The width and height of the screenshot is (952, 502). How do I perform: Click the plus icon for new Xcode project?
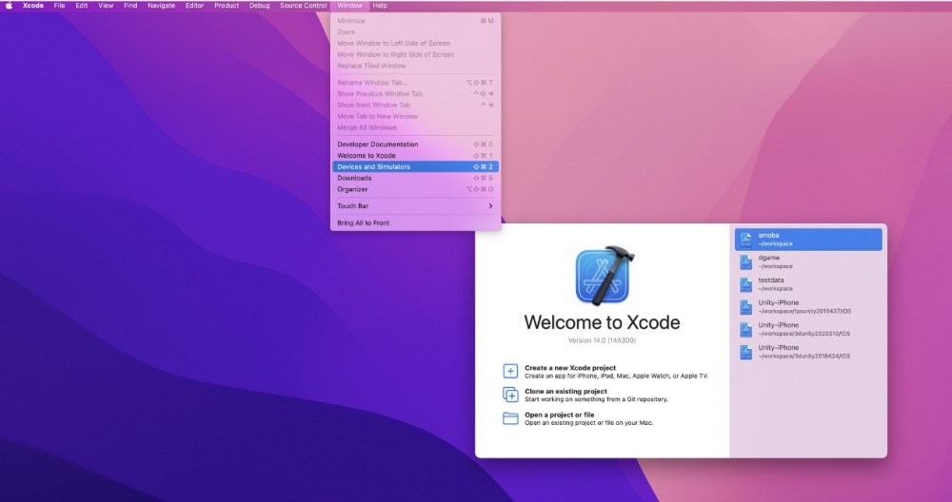point(510,371)
